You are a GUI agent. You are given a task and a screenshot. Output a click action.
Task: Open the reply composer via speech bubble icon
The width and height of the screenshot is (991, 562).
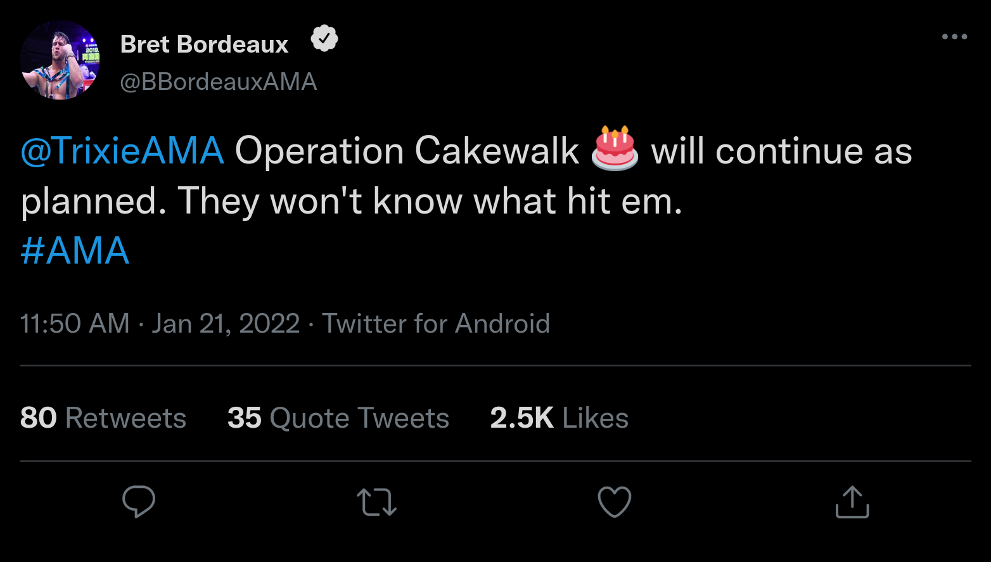point(139,502)
